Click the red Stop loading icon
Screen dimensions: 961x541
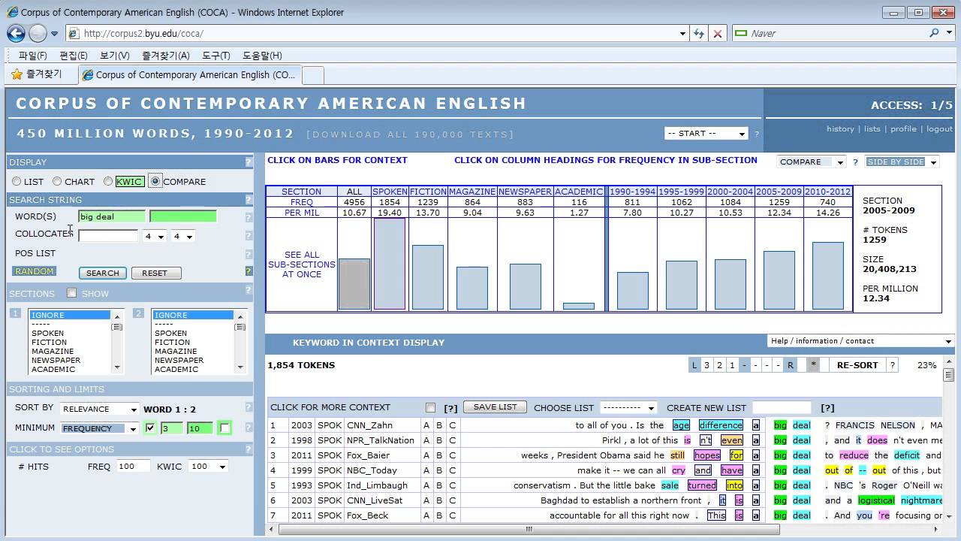click(717, 33)
